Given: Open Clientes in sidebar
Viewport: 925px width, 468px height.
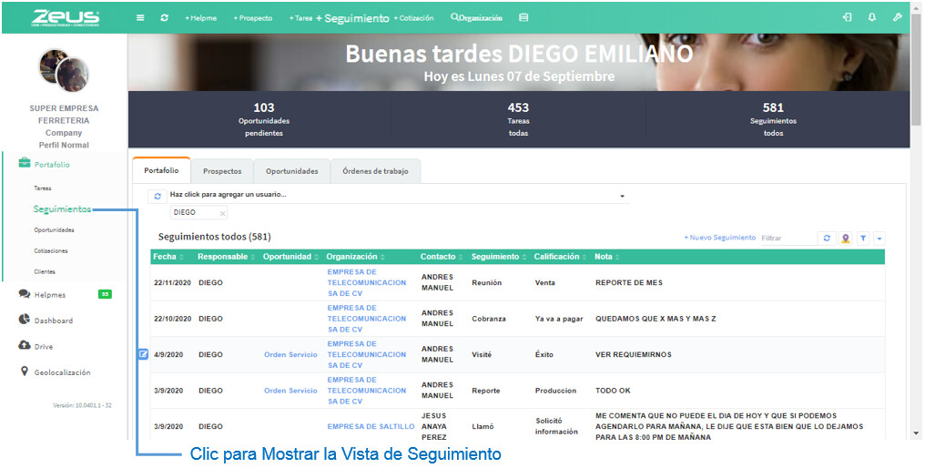Looking at the screenshot, I should 45,271.
